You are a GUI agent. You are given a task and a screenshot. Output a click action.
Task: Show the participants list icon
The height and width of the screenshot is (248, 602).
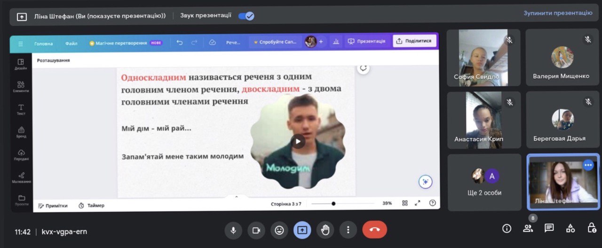coord(528,228)
